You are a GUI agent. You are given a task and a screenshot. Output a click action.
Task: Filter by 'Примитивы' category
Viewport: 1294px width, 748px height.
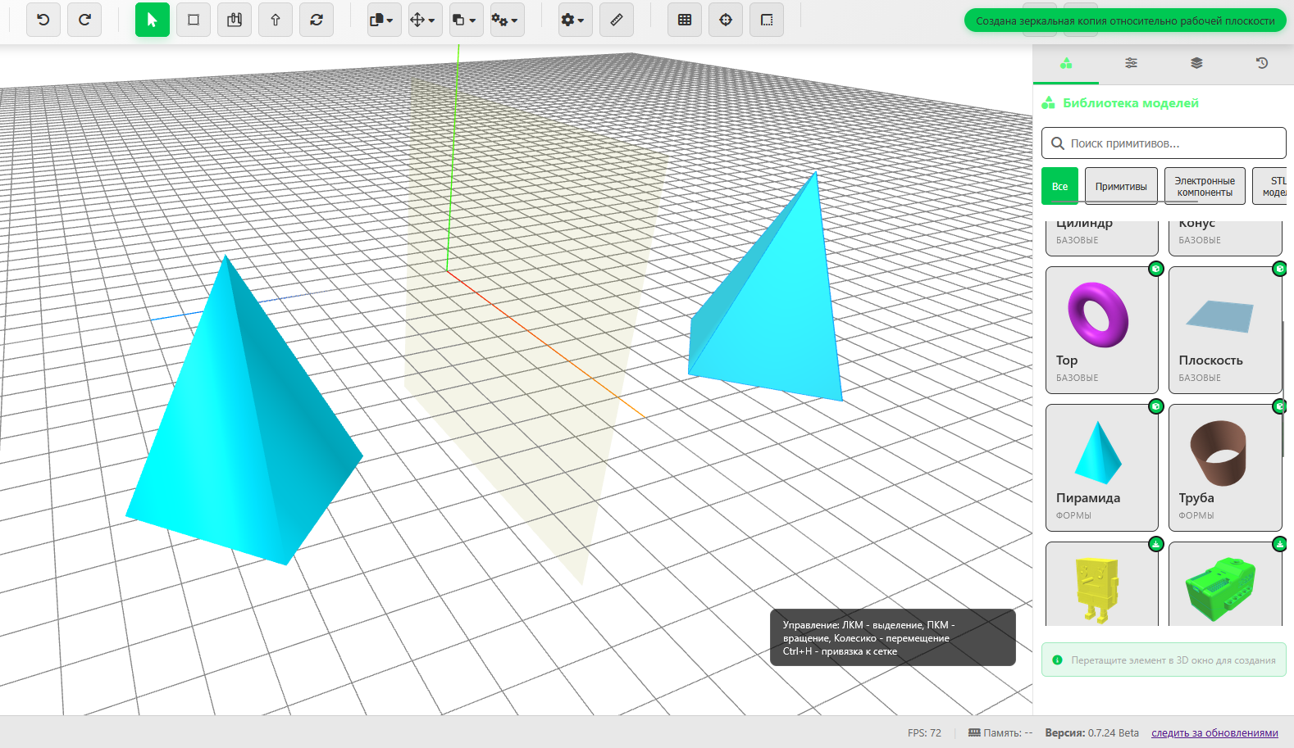1121,186
